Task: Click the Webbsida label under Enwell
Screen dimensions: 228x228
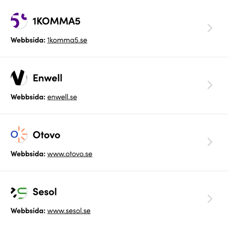Action: [28, 97]
